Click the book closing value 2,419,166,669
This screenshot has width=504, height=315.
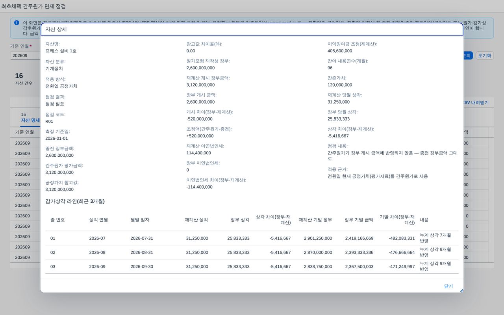point(359,238)
